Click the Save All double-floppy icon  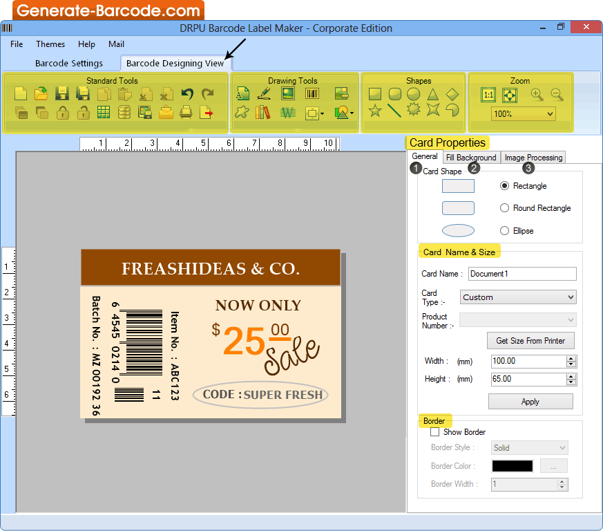point(83,93)
